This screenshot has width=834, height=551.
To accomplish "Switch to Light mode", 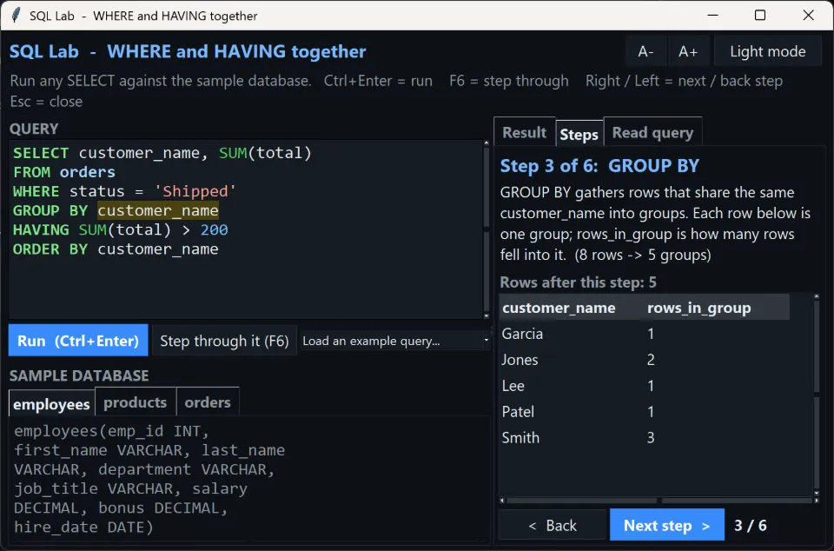I will (767, 51).
